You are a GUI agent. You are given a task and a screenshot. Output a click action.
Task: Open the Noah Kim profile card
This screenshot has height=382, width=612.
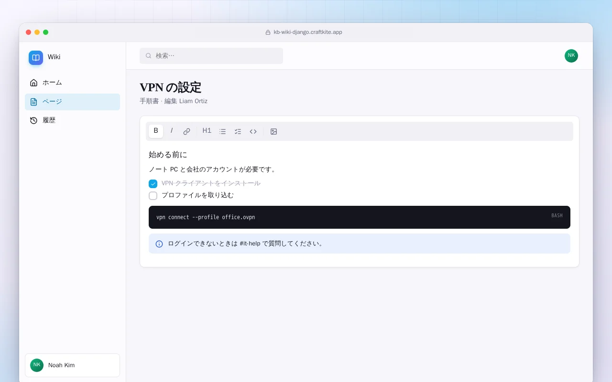click(x=72, y=365)
